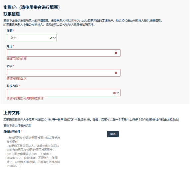190x170 pixels.
Task: Click the error text 请填写您的姓氏
Action: tap(17, 59)
